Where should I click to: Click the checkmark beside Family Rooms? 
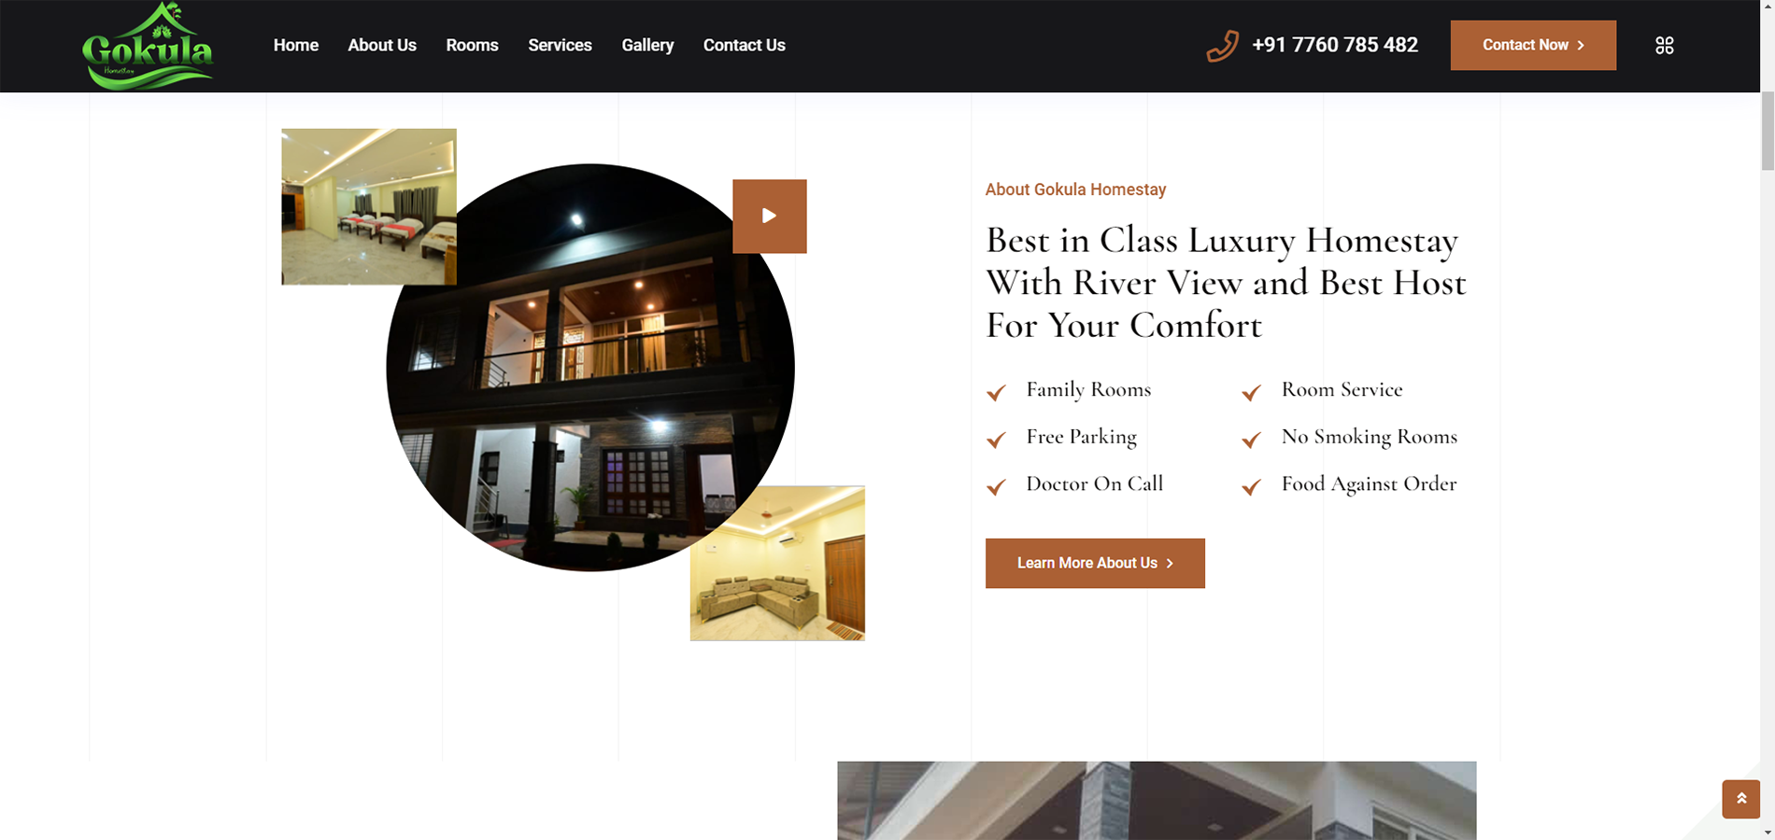click(996, 392)
